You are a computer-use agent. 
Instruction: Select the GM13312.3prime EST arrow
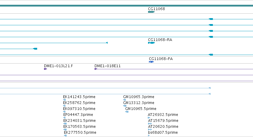[x=125, y=106]
